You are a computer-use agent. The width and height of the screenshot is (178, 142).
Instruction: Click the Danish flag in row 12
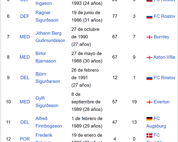tap(149, 135)
